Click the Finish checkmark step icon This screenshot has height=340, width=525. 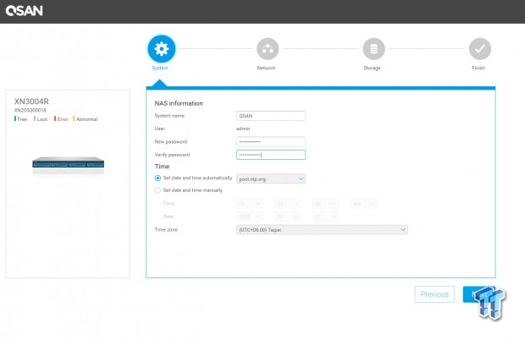click(x=479, y=48)
